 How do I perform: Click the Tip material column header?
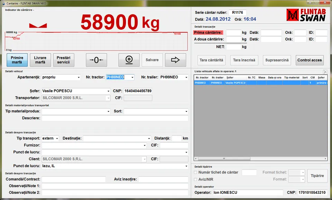click(292, 78)
